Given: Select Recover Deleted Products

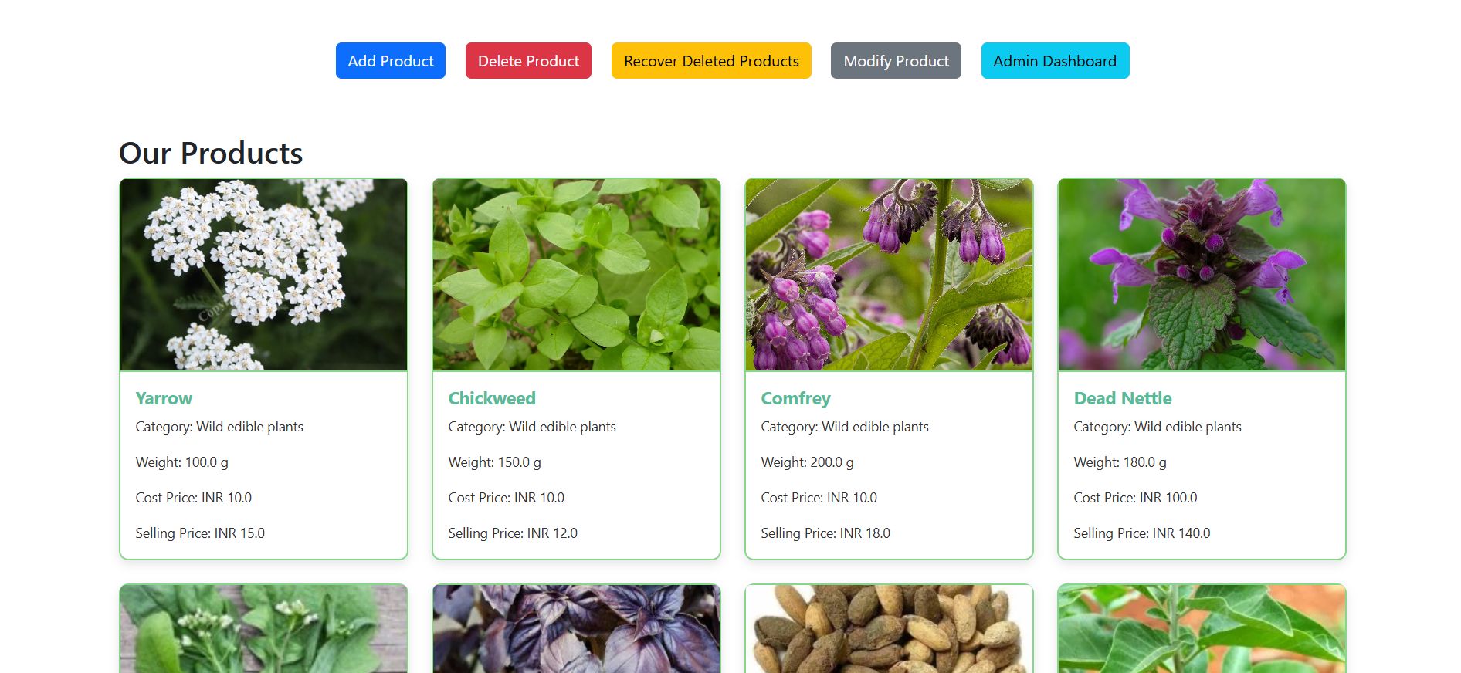Looking at the screenshot, I should point(711,61).
